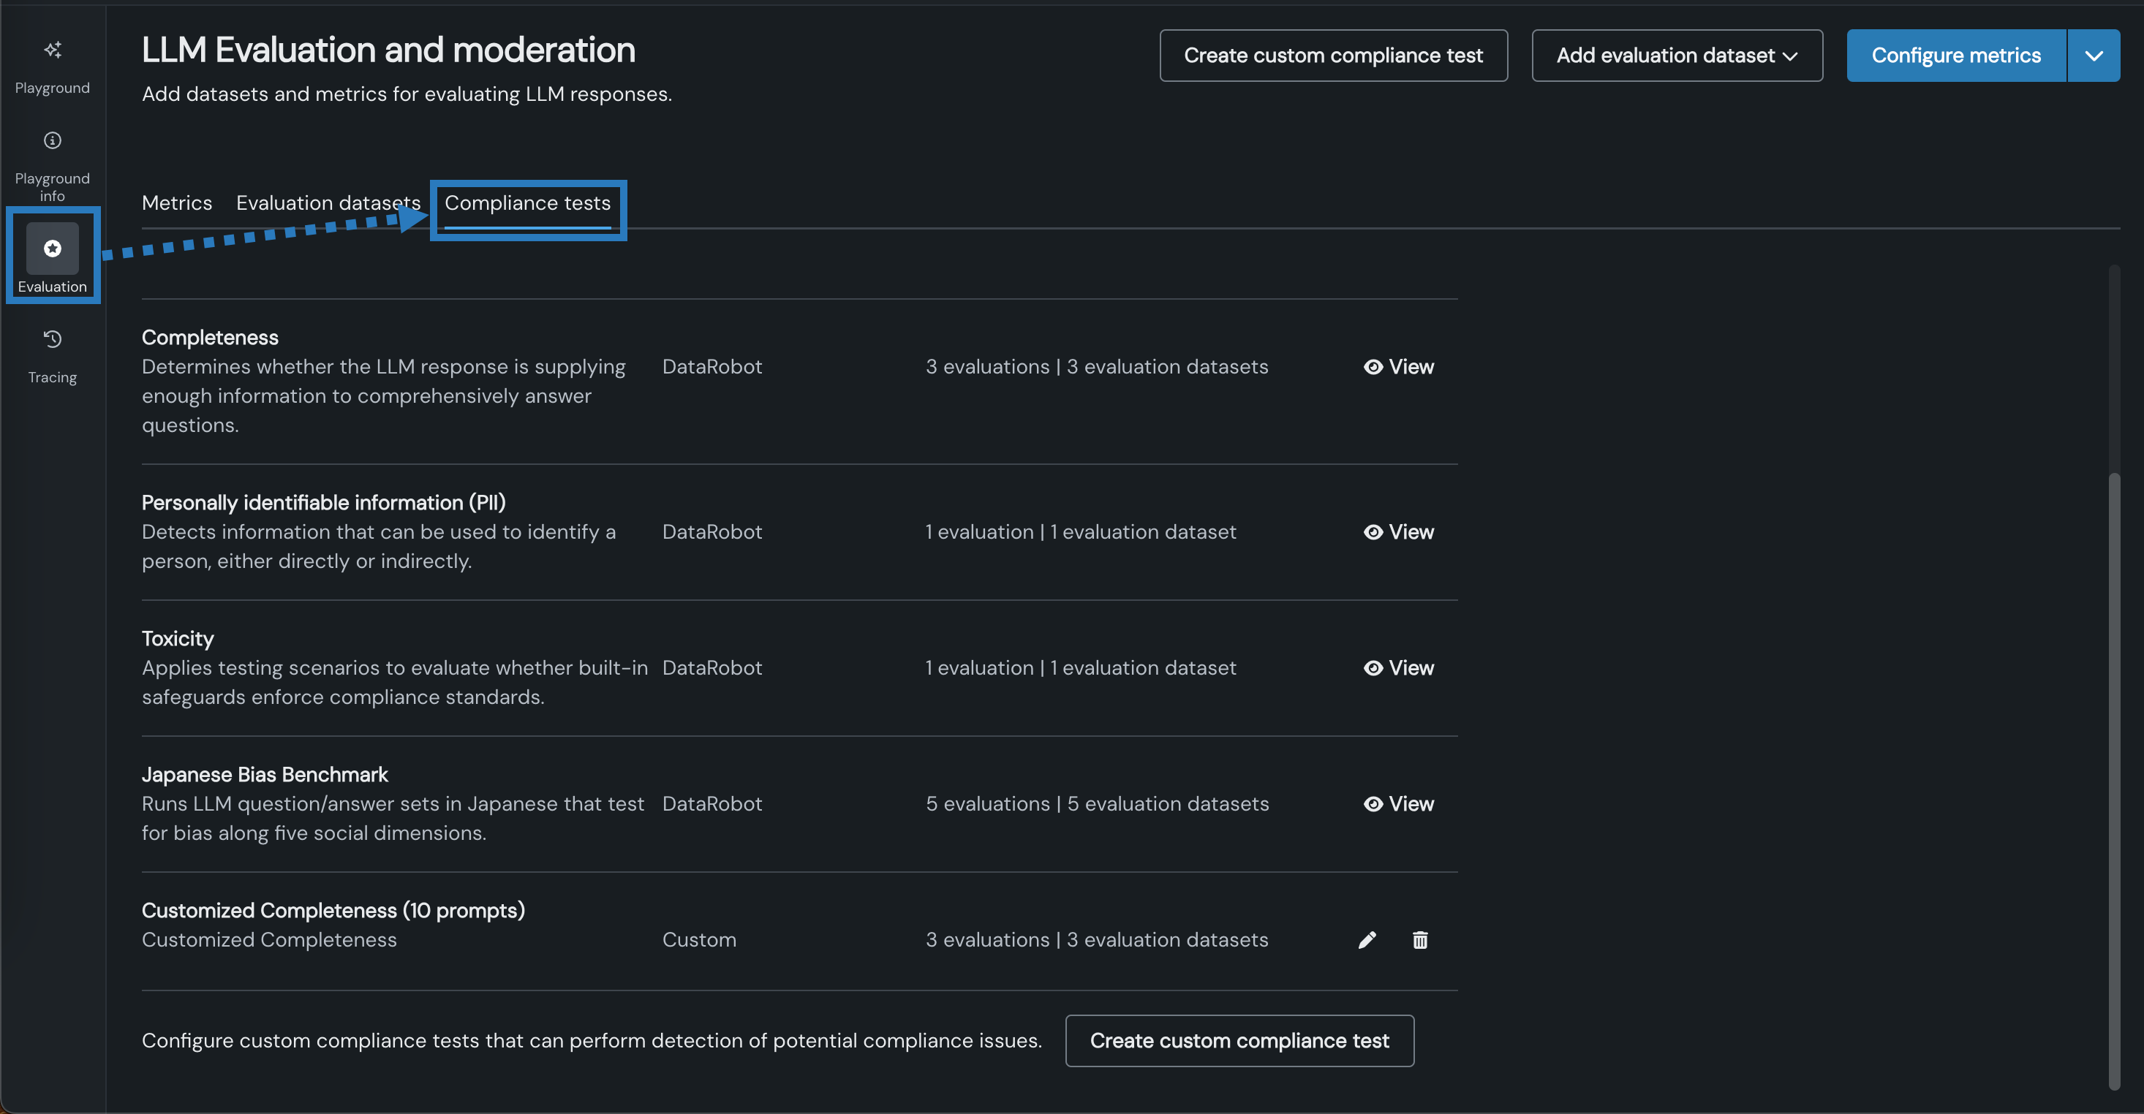Expand the Add evaluation dataset dropdown

point(1677,56)
